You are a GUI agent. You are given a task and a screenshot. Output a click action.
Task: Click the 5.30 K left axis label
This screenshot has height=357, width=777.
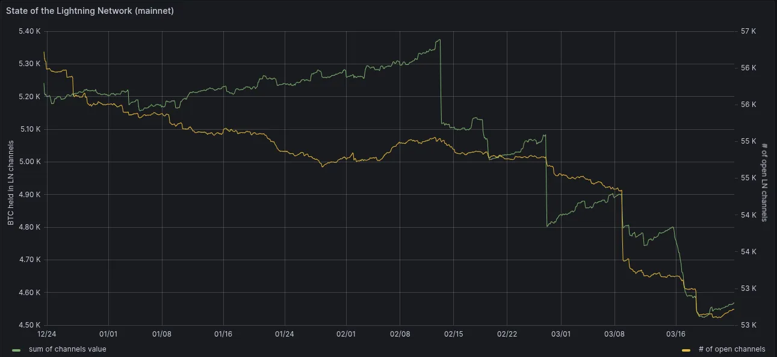28,64
